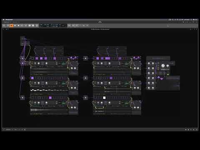Click the transport position display in the toolbar
The height and width of the screenshot is (150, 200).
point(50,25)
